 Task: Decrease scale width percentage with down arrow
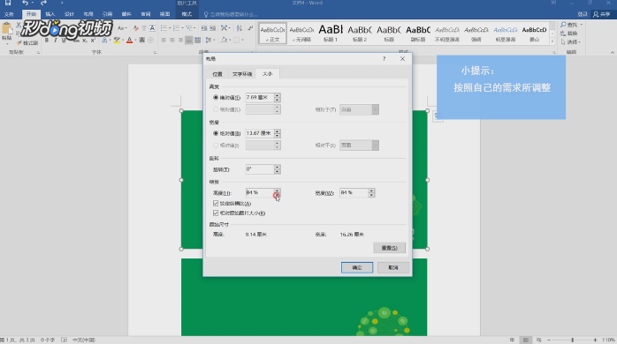(x=371, y=195)
